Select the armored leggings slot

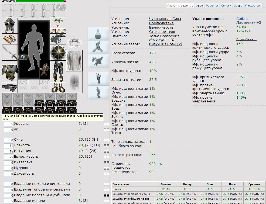click(x=58, y=71)
